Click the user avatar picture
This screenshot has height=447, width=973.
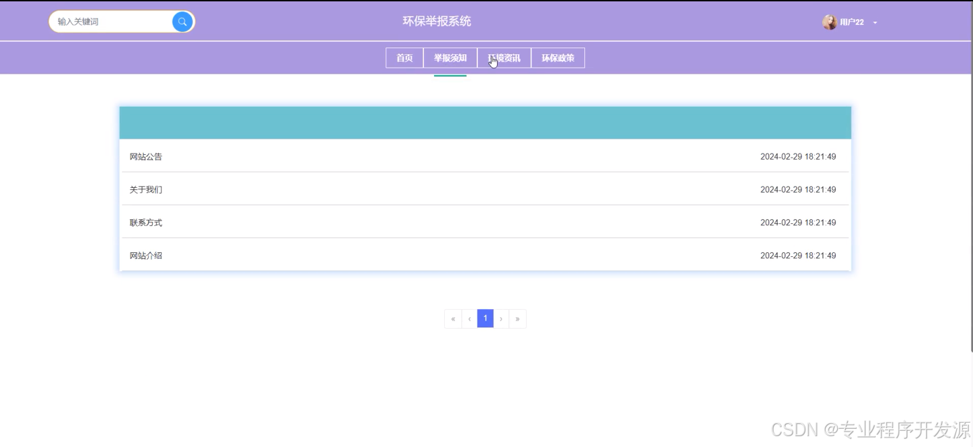pos(830,22)
